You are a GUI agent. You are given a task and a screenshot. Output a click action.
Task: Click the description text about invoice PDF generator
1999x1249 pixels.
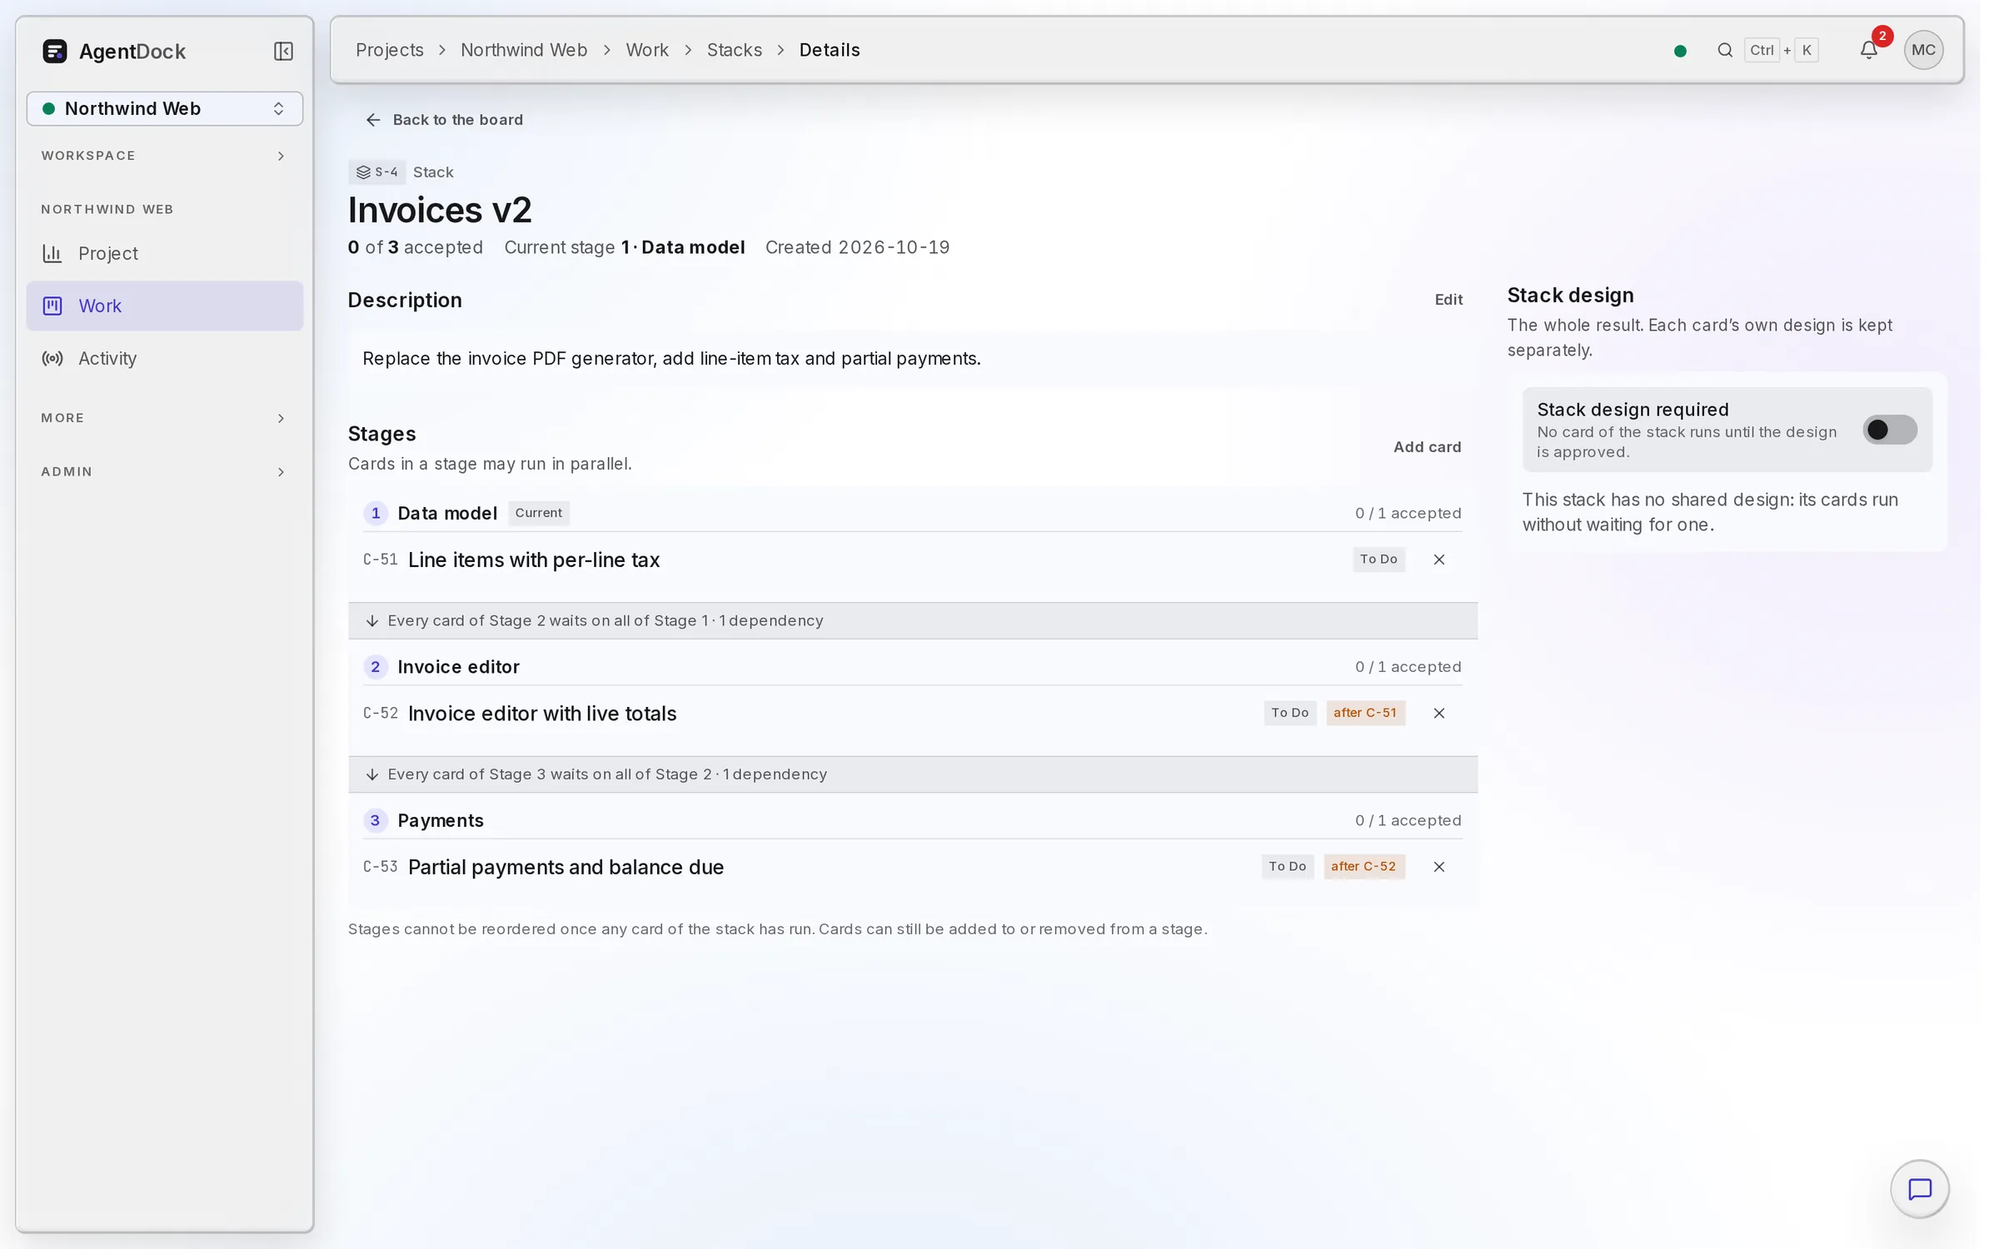[671, 359]
